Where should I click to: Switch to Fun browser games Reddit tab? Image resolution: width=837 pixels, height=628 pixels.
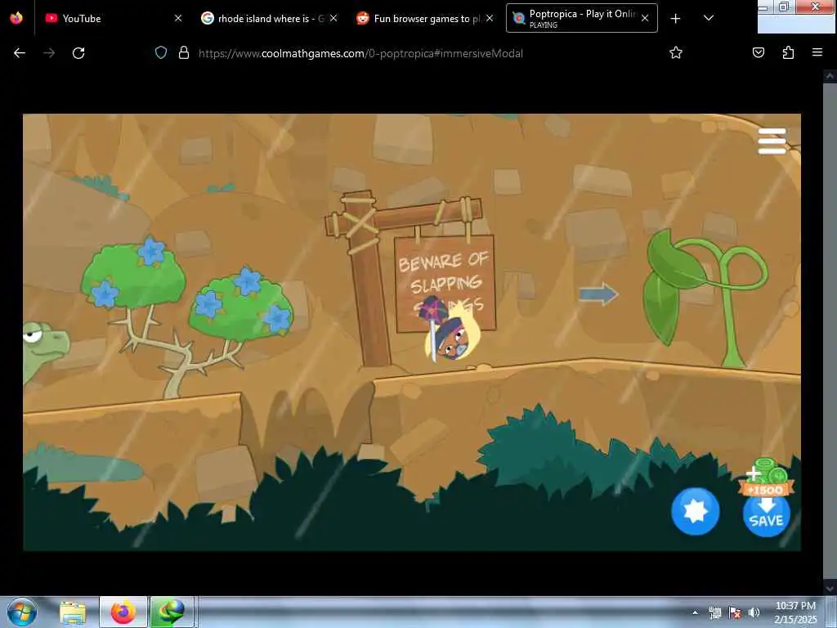tap(424, 18)
